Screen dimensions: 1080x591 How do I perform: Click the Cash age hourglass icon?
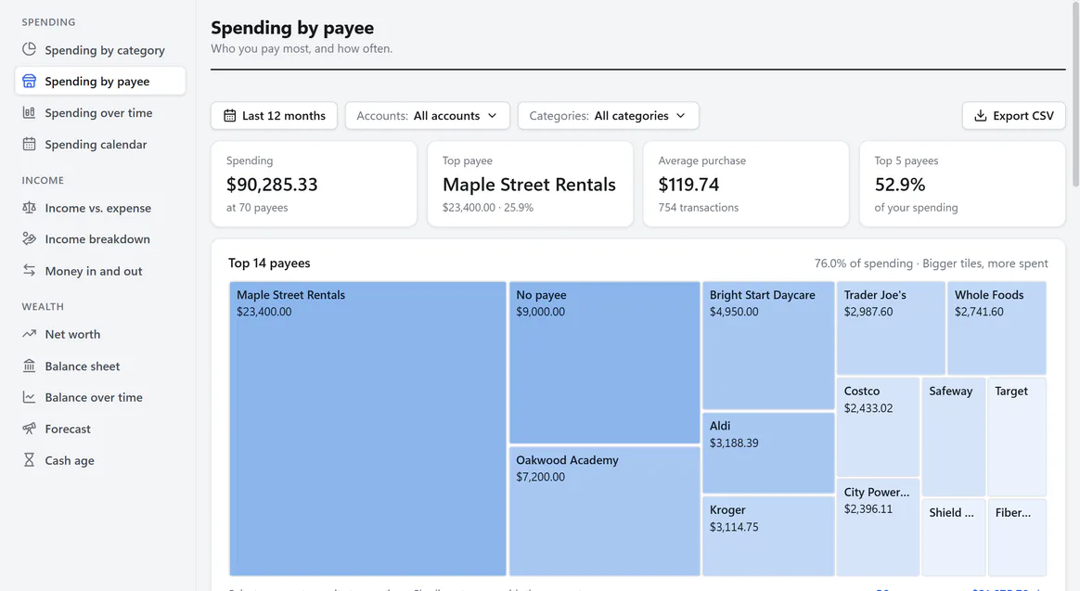29,459
